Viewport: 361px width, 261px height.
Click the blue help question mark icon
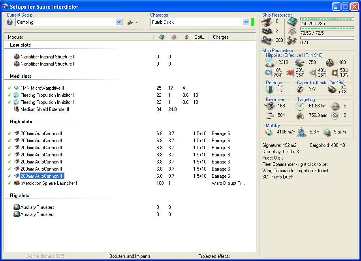pos(9,22)
